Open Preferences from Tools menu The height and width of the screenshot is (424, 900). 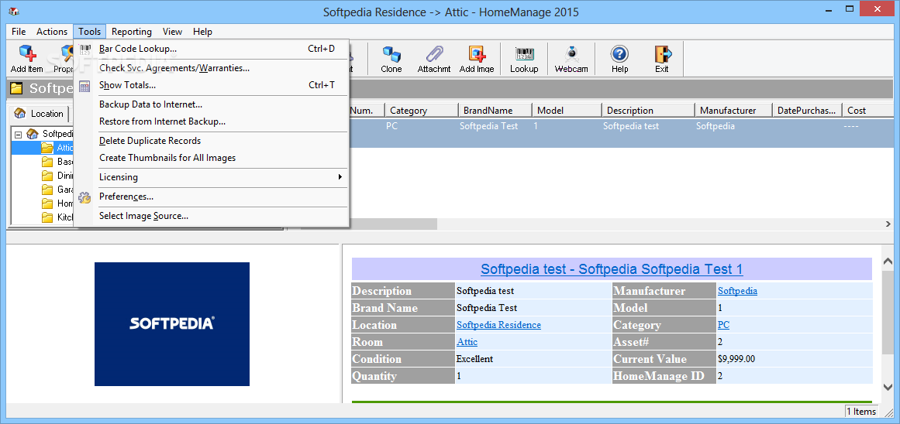coord(212,197)
